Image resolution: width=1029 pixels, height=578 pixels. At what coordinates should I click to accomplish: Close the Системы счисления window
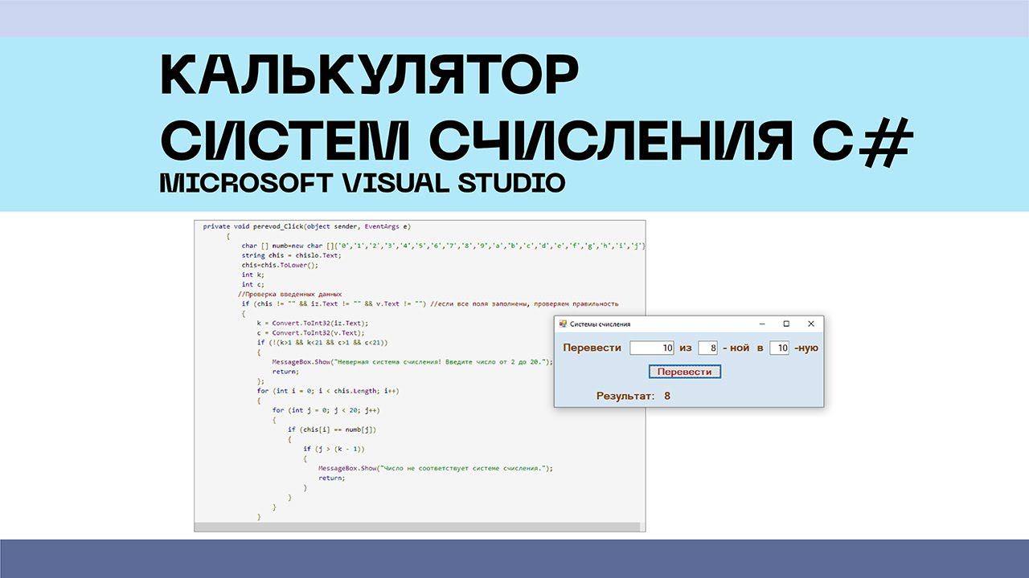811,324
